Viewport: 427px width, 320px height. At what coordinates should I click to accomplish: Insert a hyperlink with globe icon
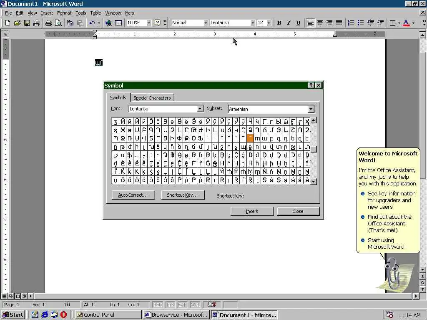[x=108, y=23]
